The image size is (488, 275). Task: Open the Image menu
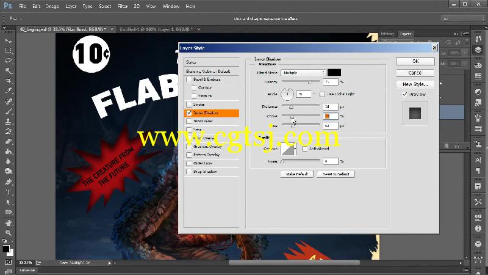point(52,6)
